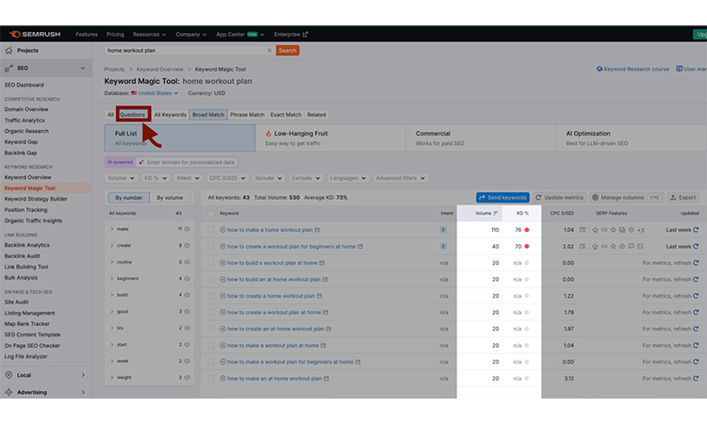Viewport: 707px width, 424px height.
Task: Open the SERP icon after 'how to create a workout plan at home'
Action: pos(325,312)
